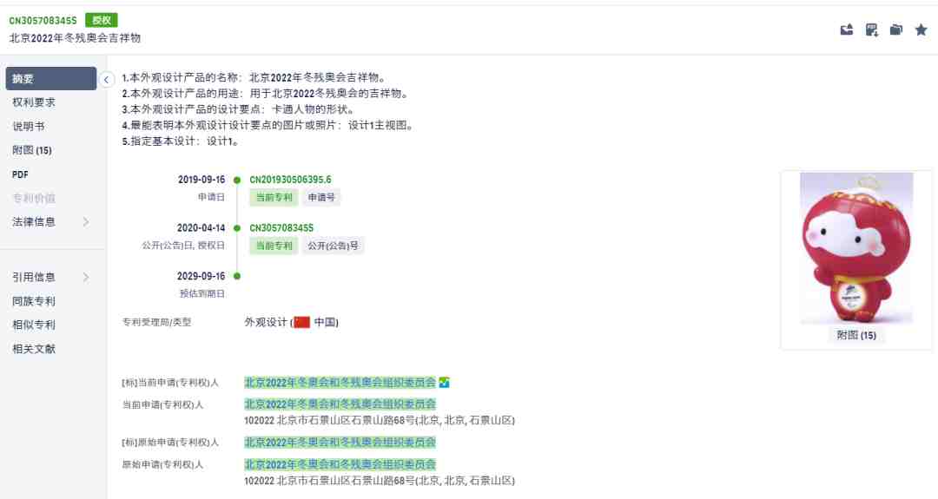Screen dimensions: 938x499
Task: Expand the 引用信息 submenu arrow
Action: 85,278
